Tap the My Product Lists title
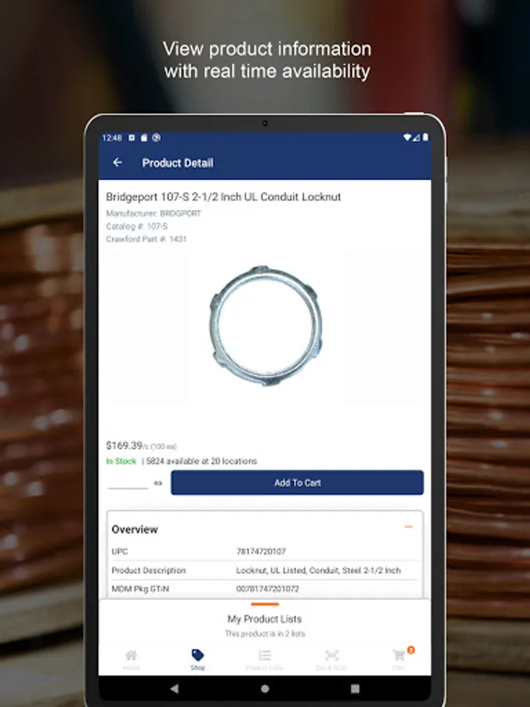The image size is (530, 707). tap(265, 619)
